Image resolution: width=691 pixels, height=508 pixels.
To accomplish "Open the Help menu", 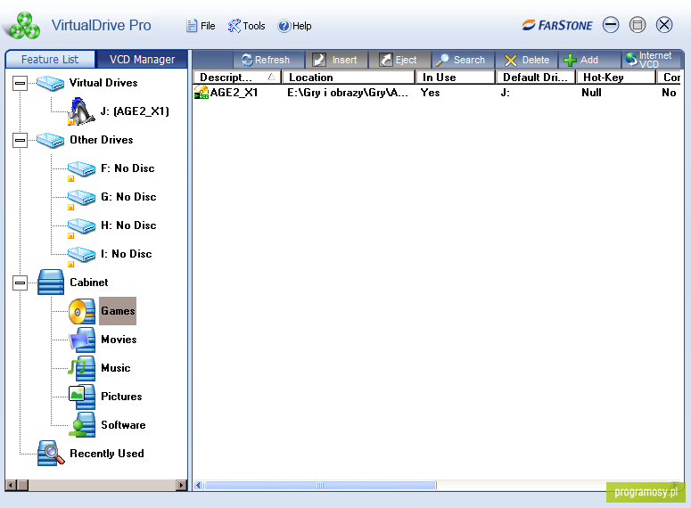I will (294, 26).
